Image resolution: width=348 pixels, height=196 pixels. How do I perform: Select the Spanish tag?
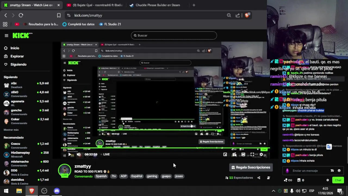click(101, 176)
